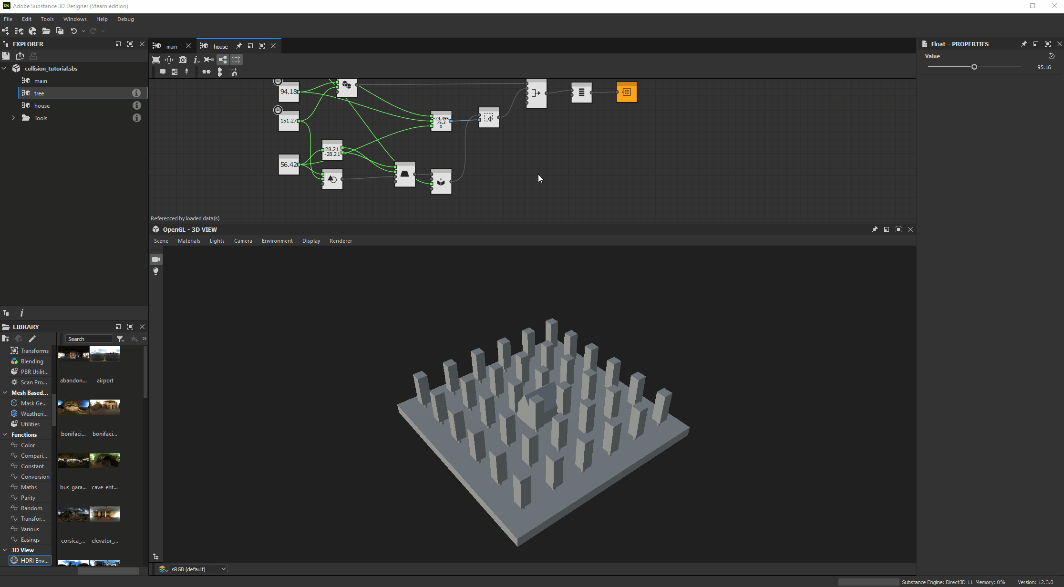Click the Library search field
This screenshot has height=587, width=1064.
pyautogui.click(x=89, y=339)
